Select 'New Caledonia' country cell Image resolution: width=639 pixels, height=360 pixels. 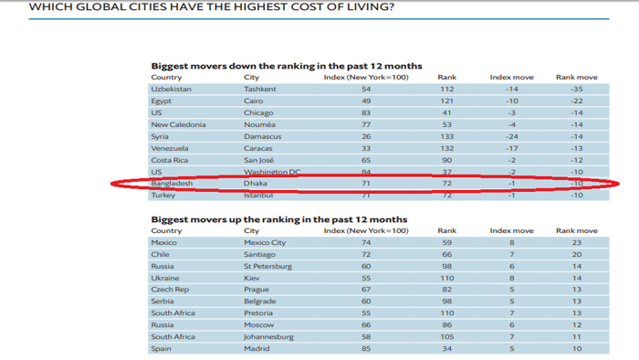(x=179, y=124)
